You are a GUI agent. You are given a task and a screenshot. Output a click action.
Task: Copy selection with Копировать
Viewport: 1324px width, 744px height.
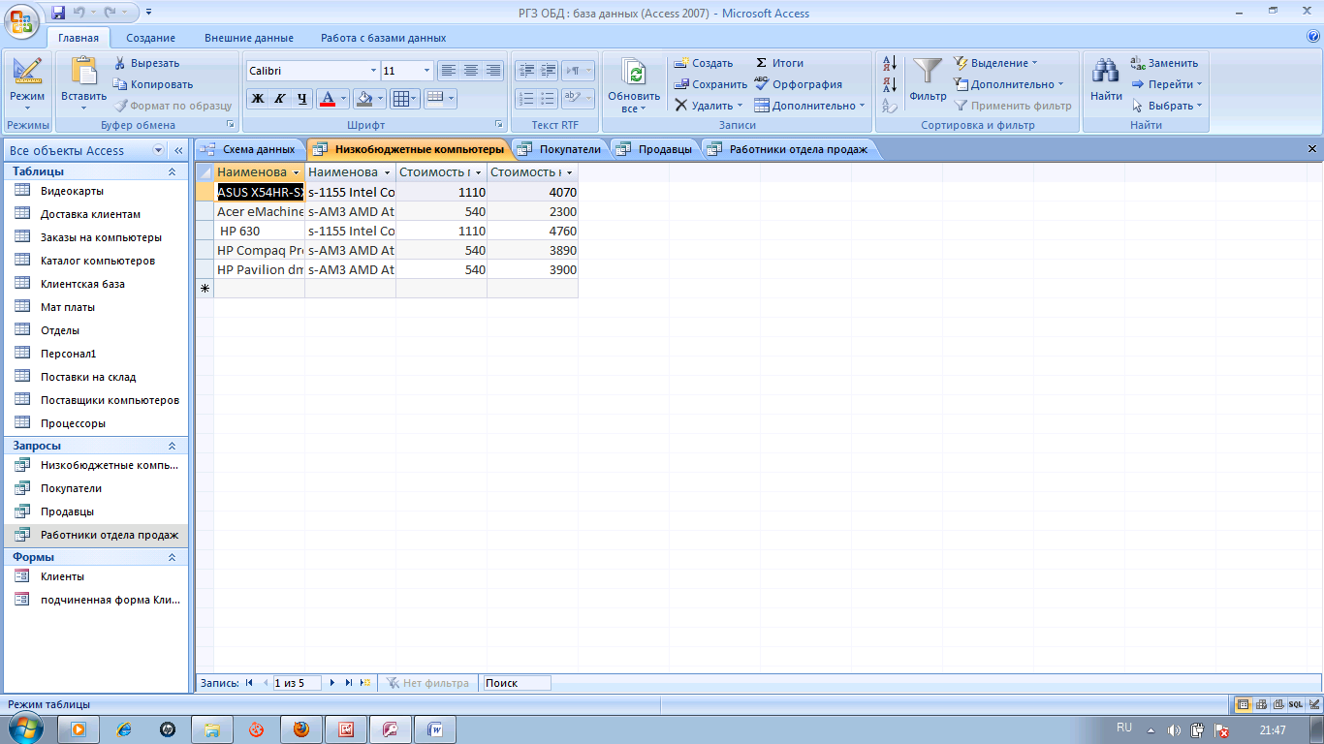tap(153, 84)
